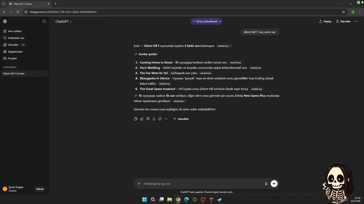The height and width of the screenshot is (204, 364).
Task: Click the GamesRadar+ source chip
Action: pos(179,101)
